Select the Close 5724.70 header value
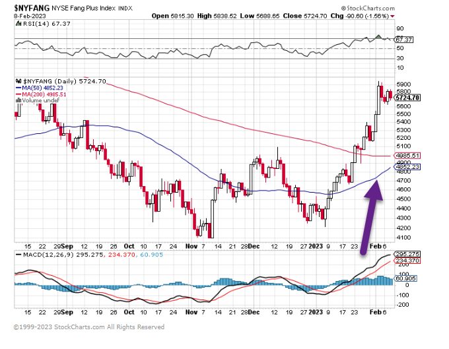 coord(304,16)
